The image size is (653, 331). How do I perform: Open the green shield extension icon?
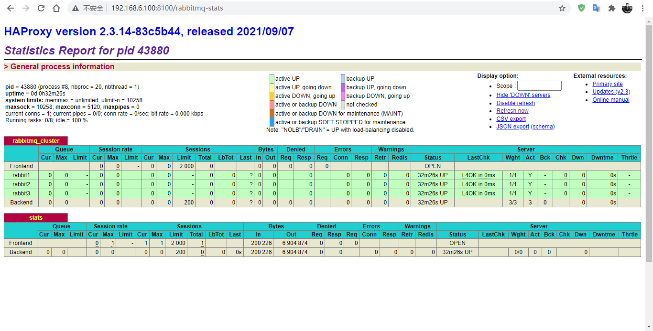tap(581, 8)
